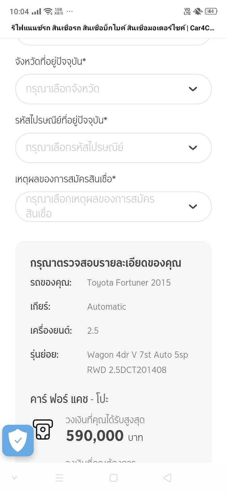
Task: Tap the 590,000 บาท maximum loan amount
Action: tap(104, 436)
